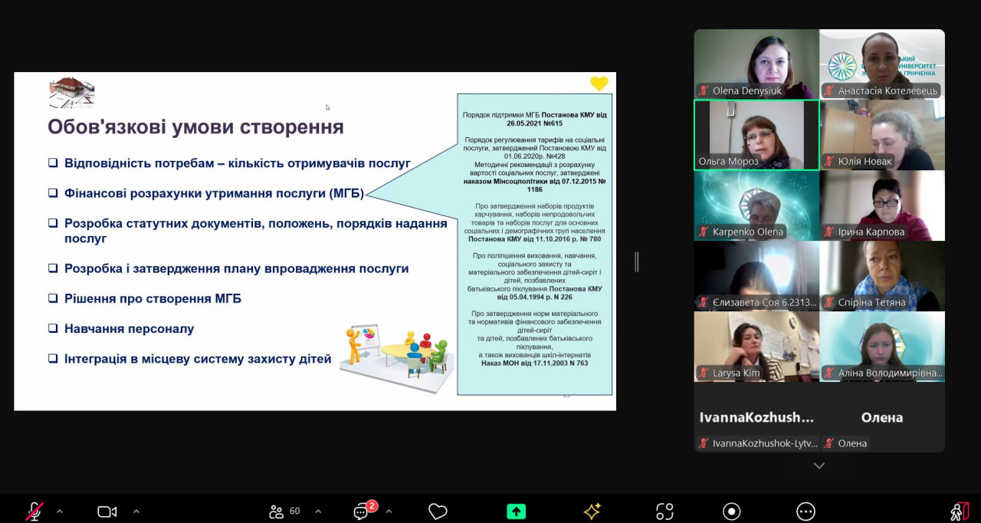Select Ольга Мороз video tile

coord(756,135)
